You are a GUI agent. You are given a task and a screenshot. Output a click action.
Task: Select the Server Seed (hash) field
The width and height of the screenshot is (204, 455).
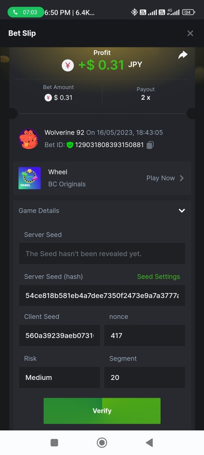pyautogui.click(x=102, y=295)
